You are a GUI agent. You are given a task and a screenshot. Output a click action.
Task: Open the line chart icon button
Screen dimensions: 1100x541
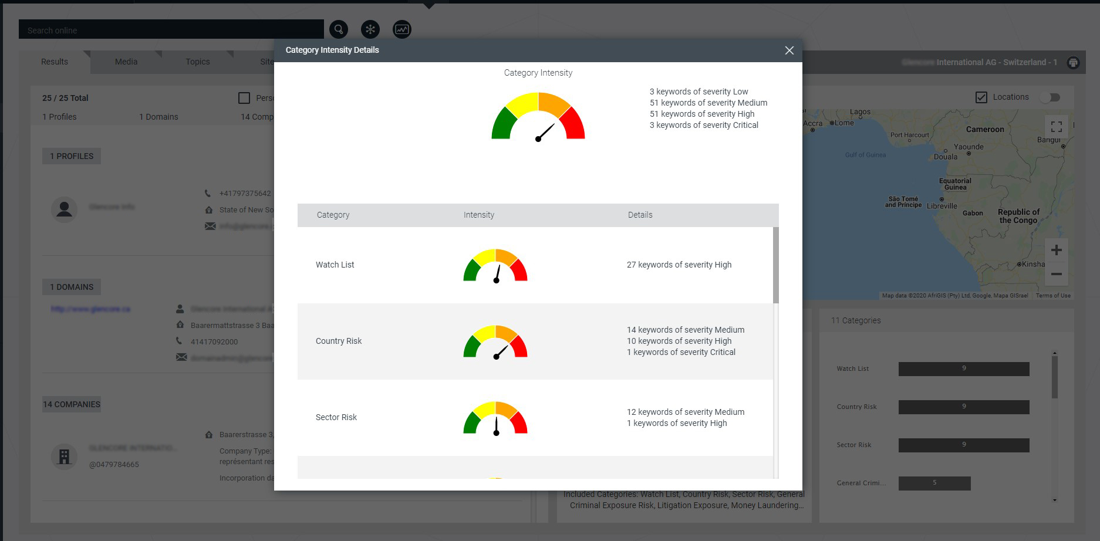pyautogui.click(x=402, y=29)
